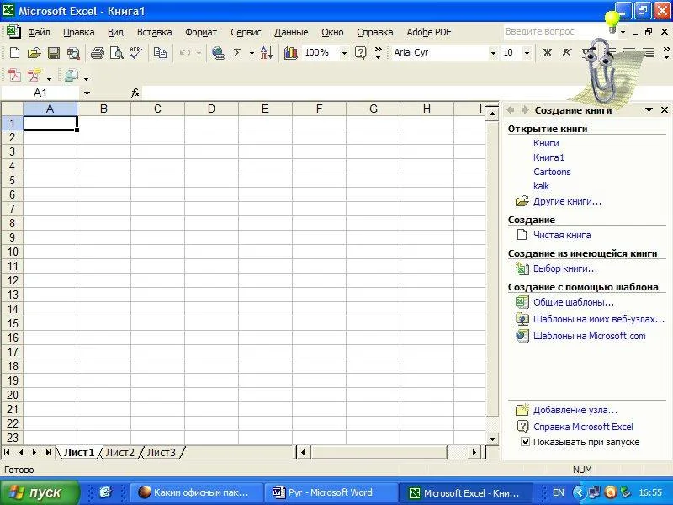Toggle Italic formatting К button
673x505 pixels.
click(566, 53)
